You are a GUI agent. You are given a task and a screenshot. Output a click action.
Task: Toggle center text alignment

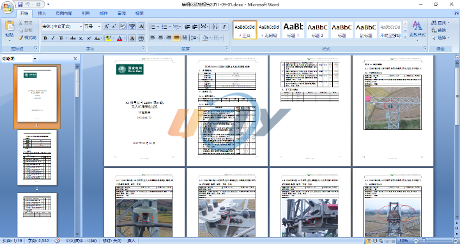[x=160, y=38]
